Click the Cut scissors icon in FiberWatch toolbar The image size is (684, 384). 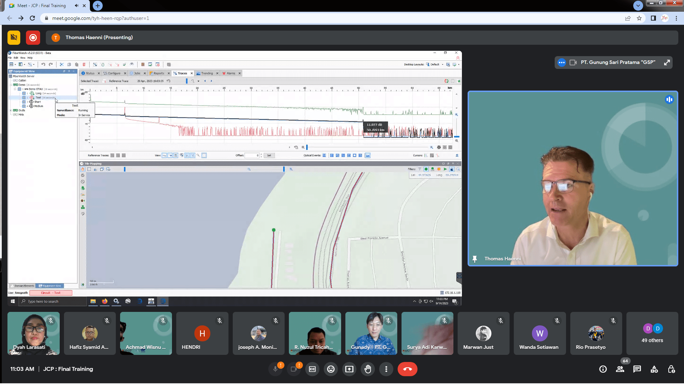(x=61, y=65)
